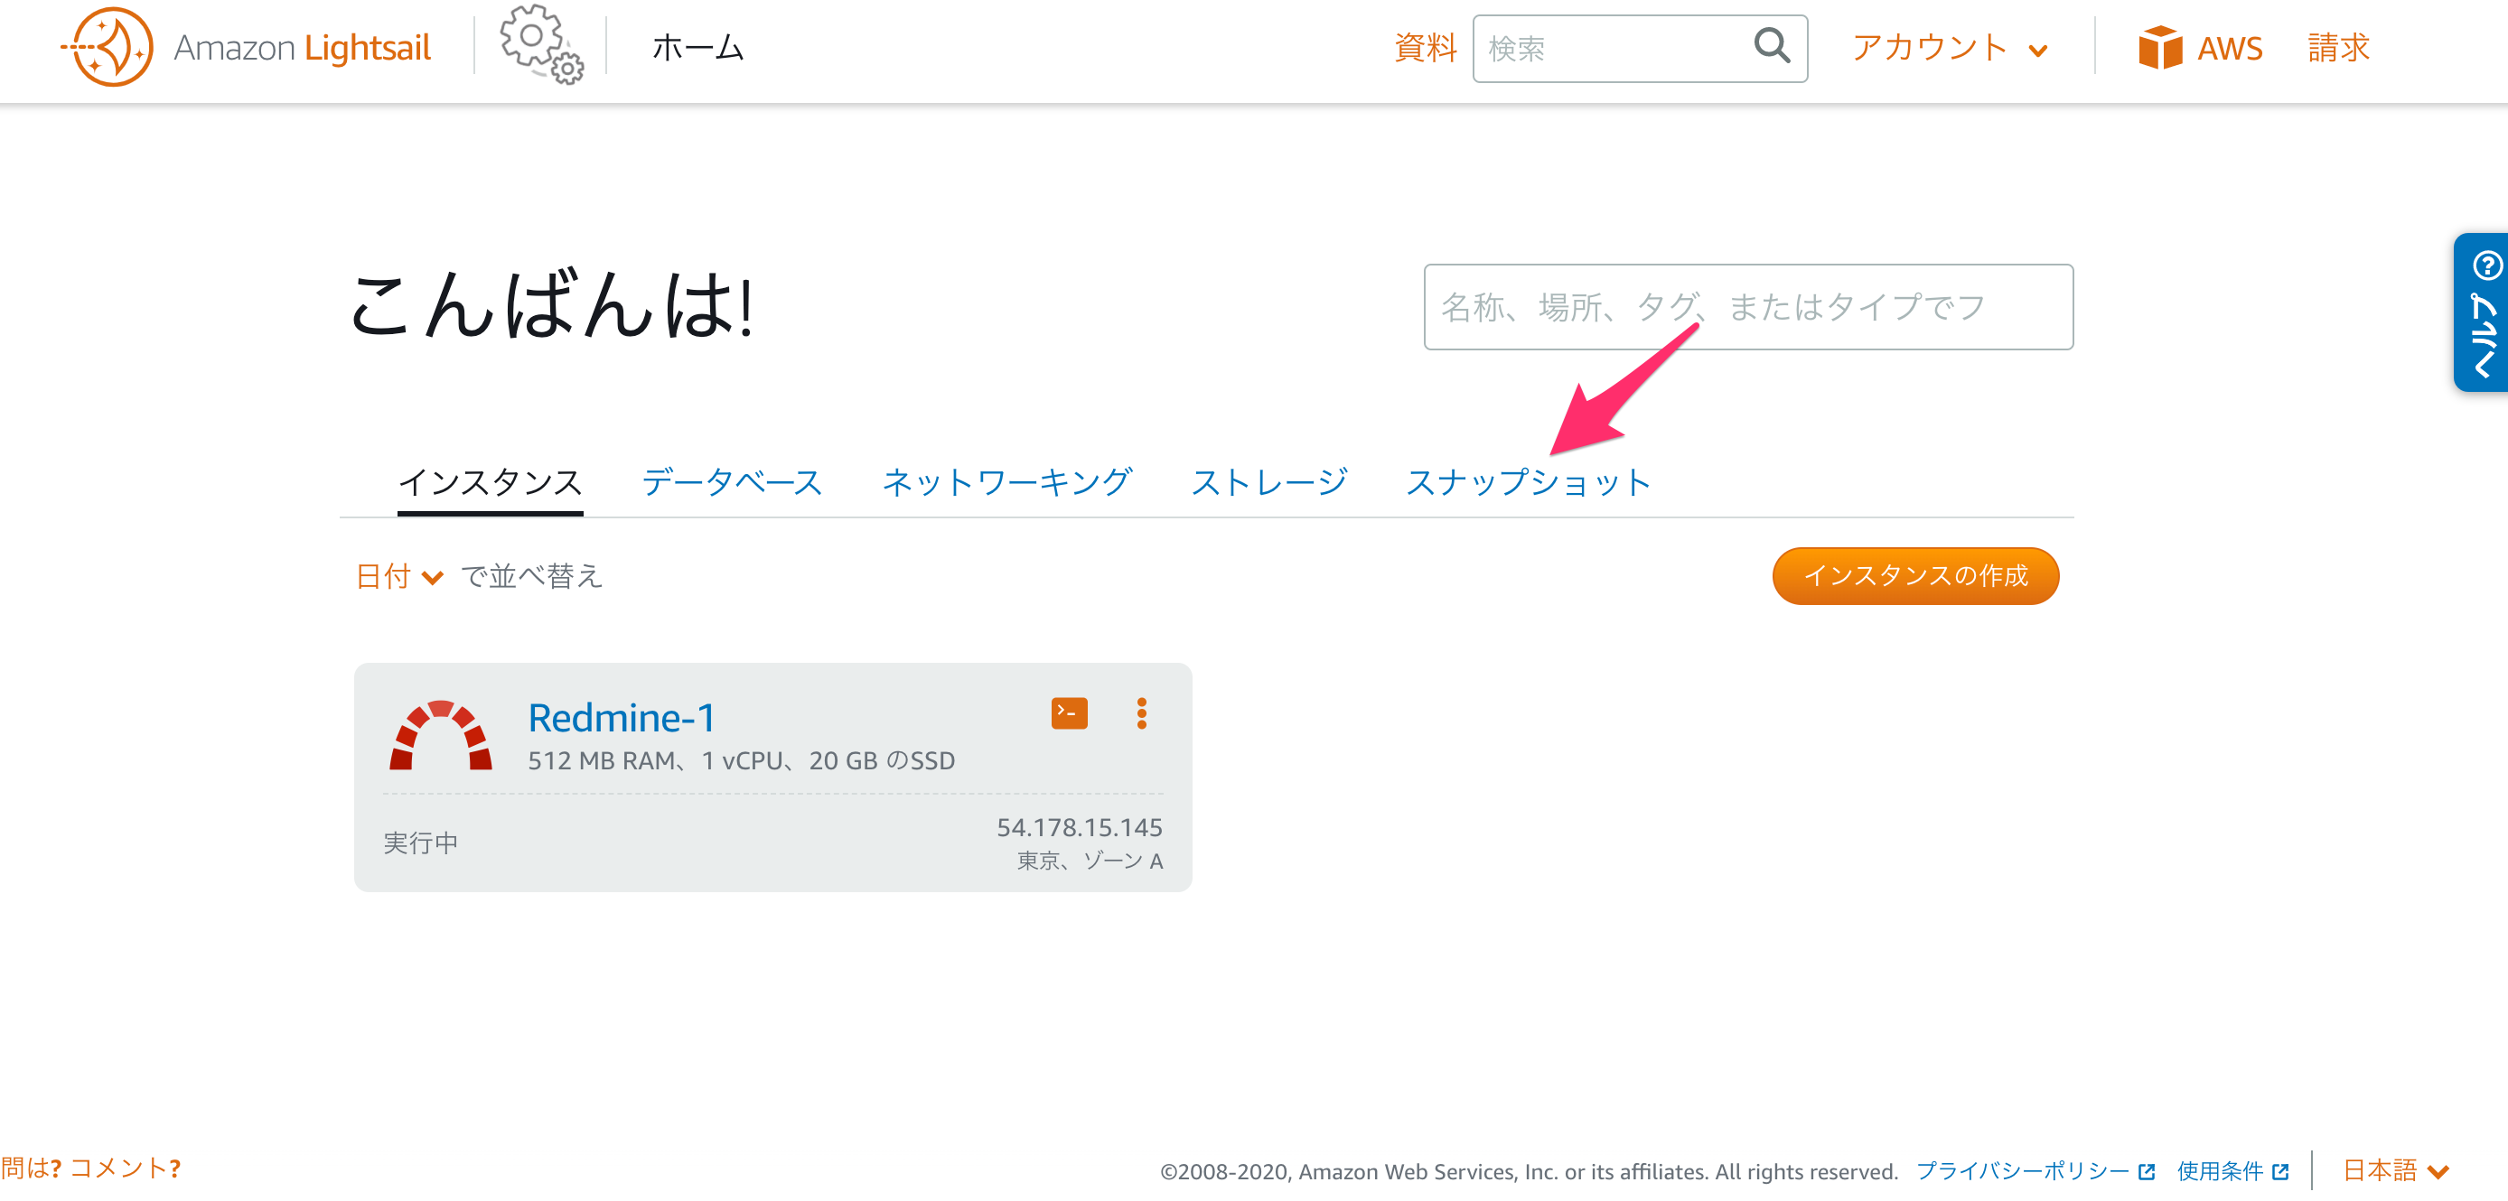Open the 日付 sort dropdown
This screenshot has width=2508, height=1201.
398,576
